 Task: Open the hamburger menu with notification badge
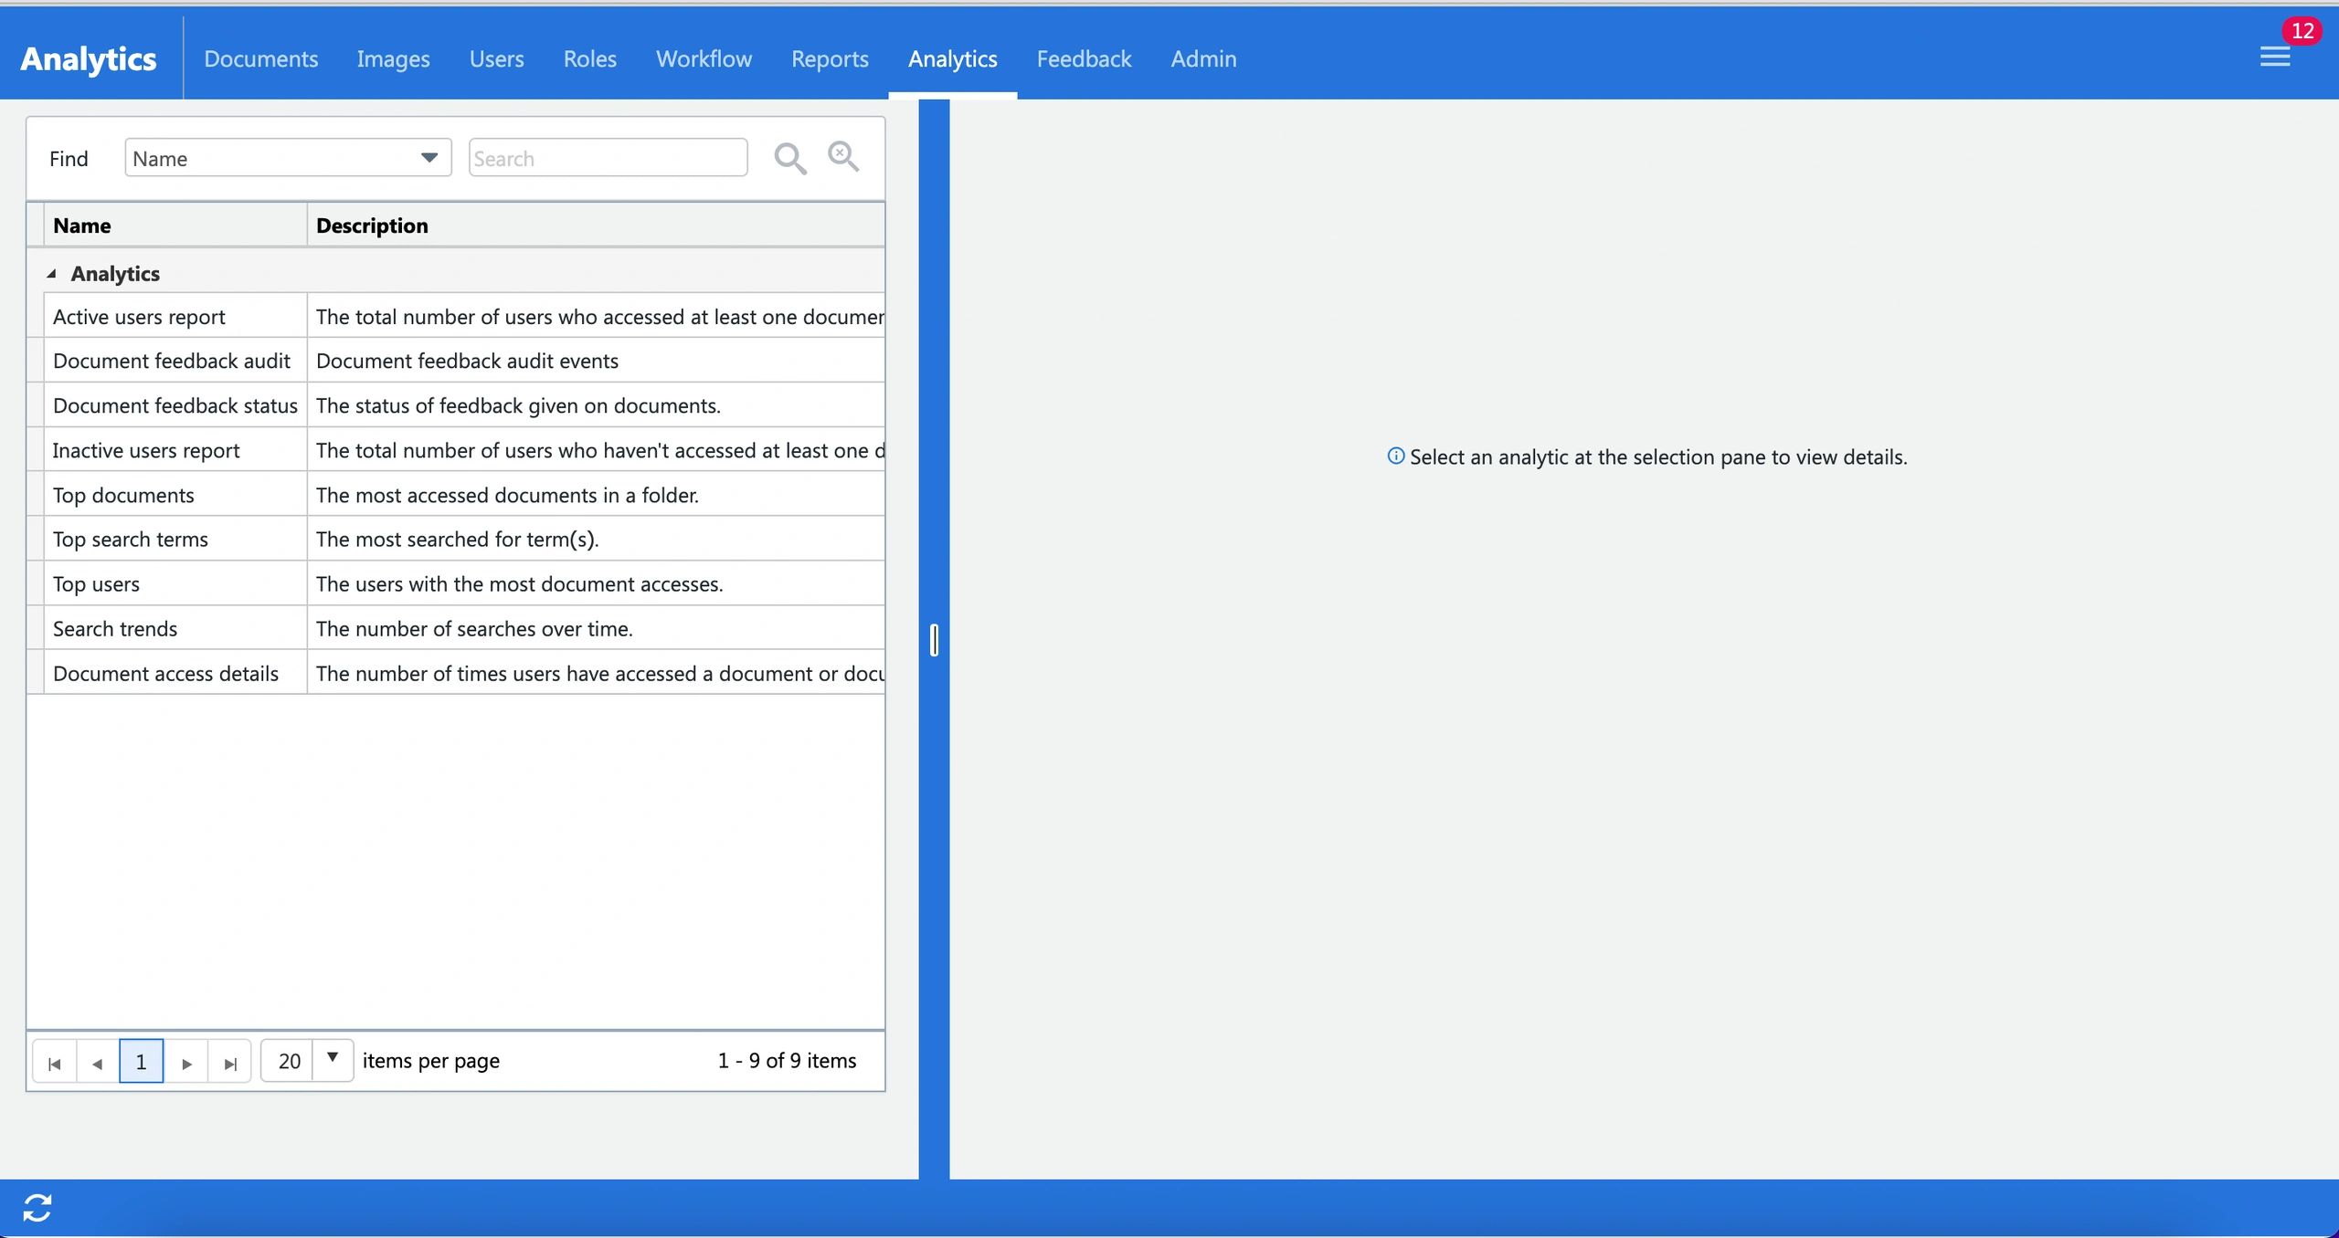point(2275,58)
